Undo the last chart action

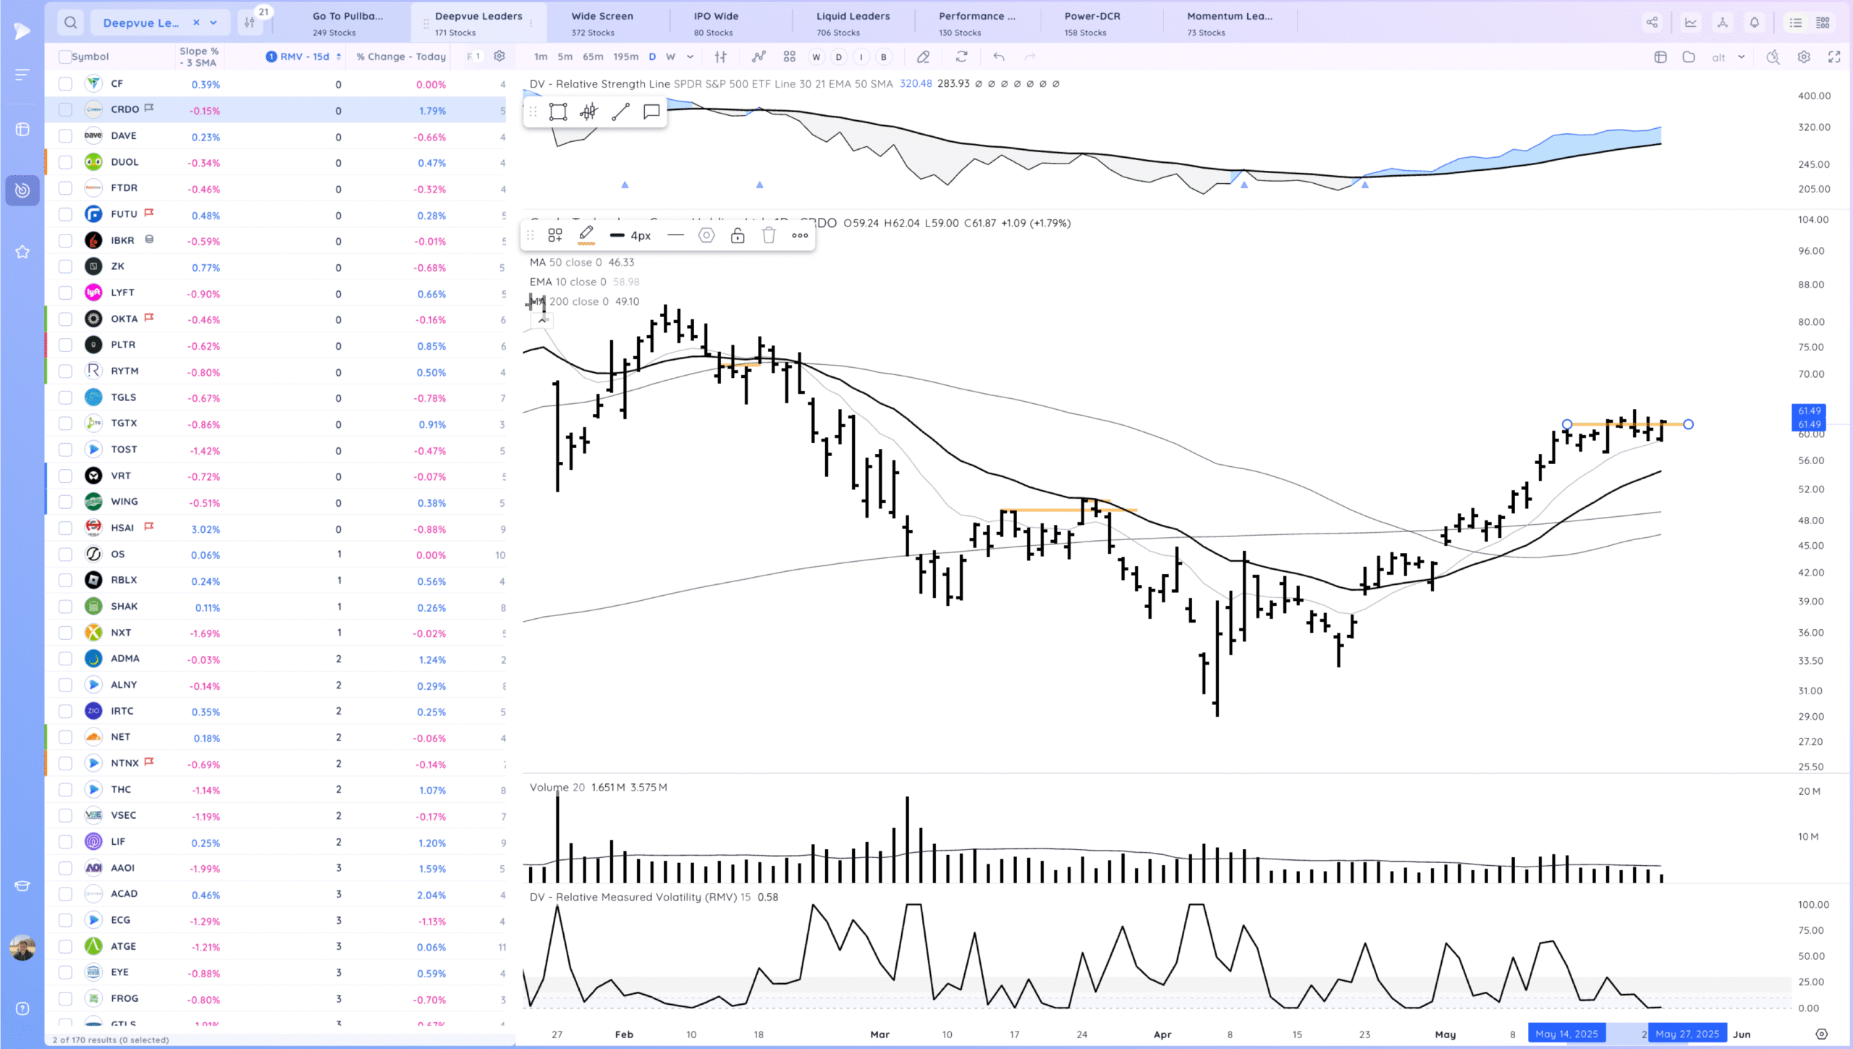pos(998,56)
